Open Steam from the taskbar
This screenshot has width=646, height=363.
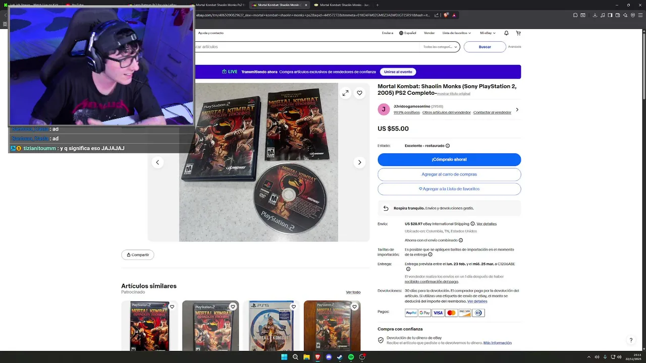click(x=340, y=357)
